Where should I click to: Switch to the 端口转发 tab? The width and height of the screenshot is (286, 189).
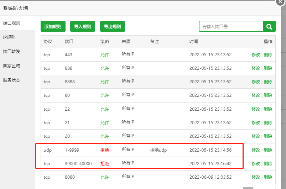pos(12,51)
